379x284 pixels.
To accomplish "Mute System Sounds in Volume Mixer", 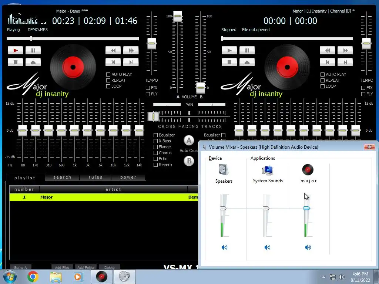I will click(x=267, y=247).
